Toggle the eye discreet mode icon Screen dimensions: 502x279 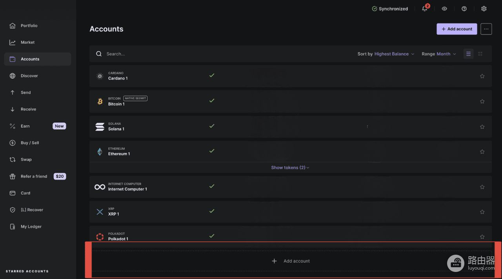click(444, 9)
